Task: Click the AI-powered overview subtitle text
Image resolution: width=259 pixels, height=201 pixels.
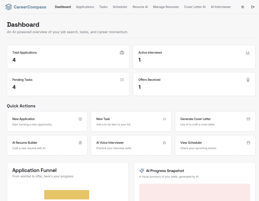Action: 68,32
